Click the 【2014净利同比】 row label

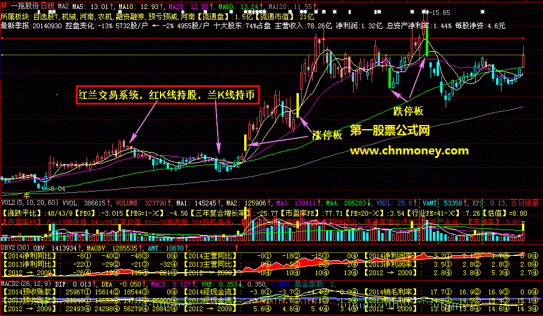pos(31,256)
